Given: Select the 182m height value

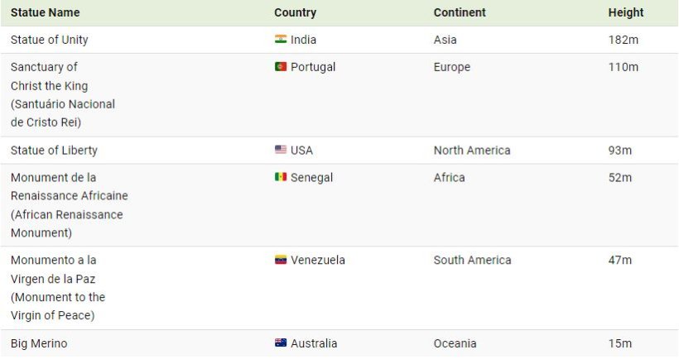Looking at the screenshot, I should (624, 40).
